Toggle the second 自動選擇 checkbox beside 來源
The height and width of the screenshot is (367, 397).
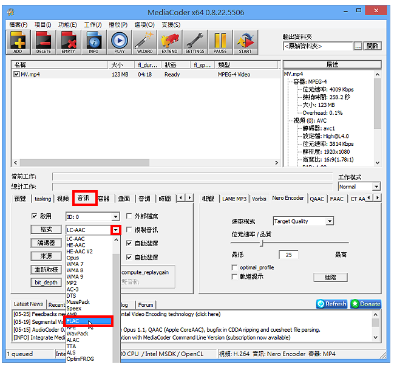[x=129, y=257]
